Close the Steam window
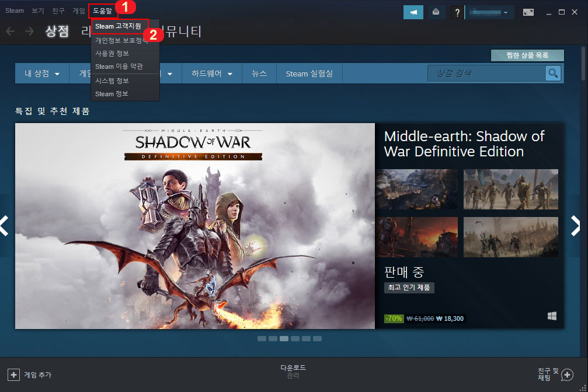588x392 pixels. click(574, 12)
